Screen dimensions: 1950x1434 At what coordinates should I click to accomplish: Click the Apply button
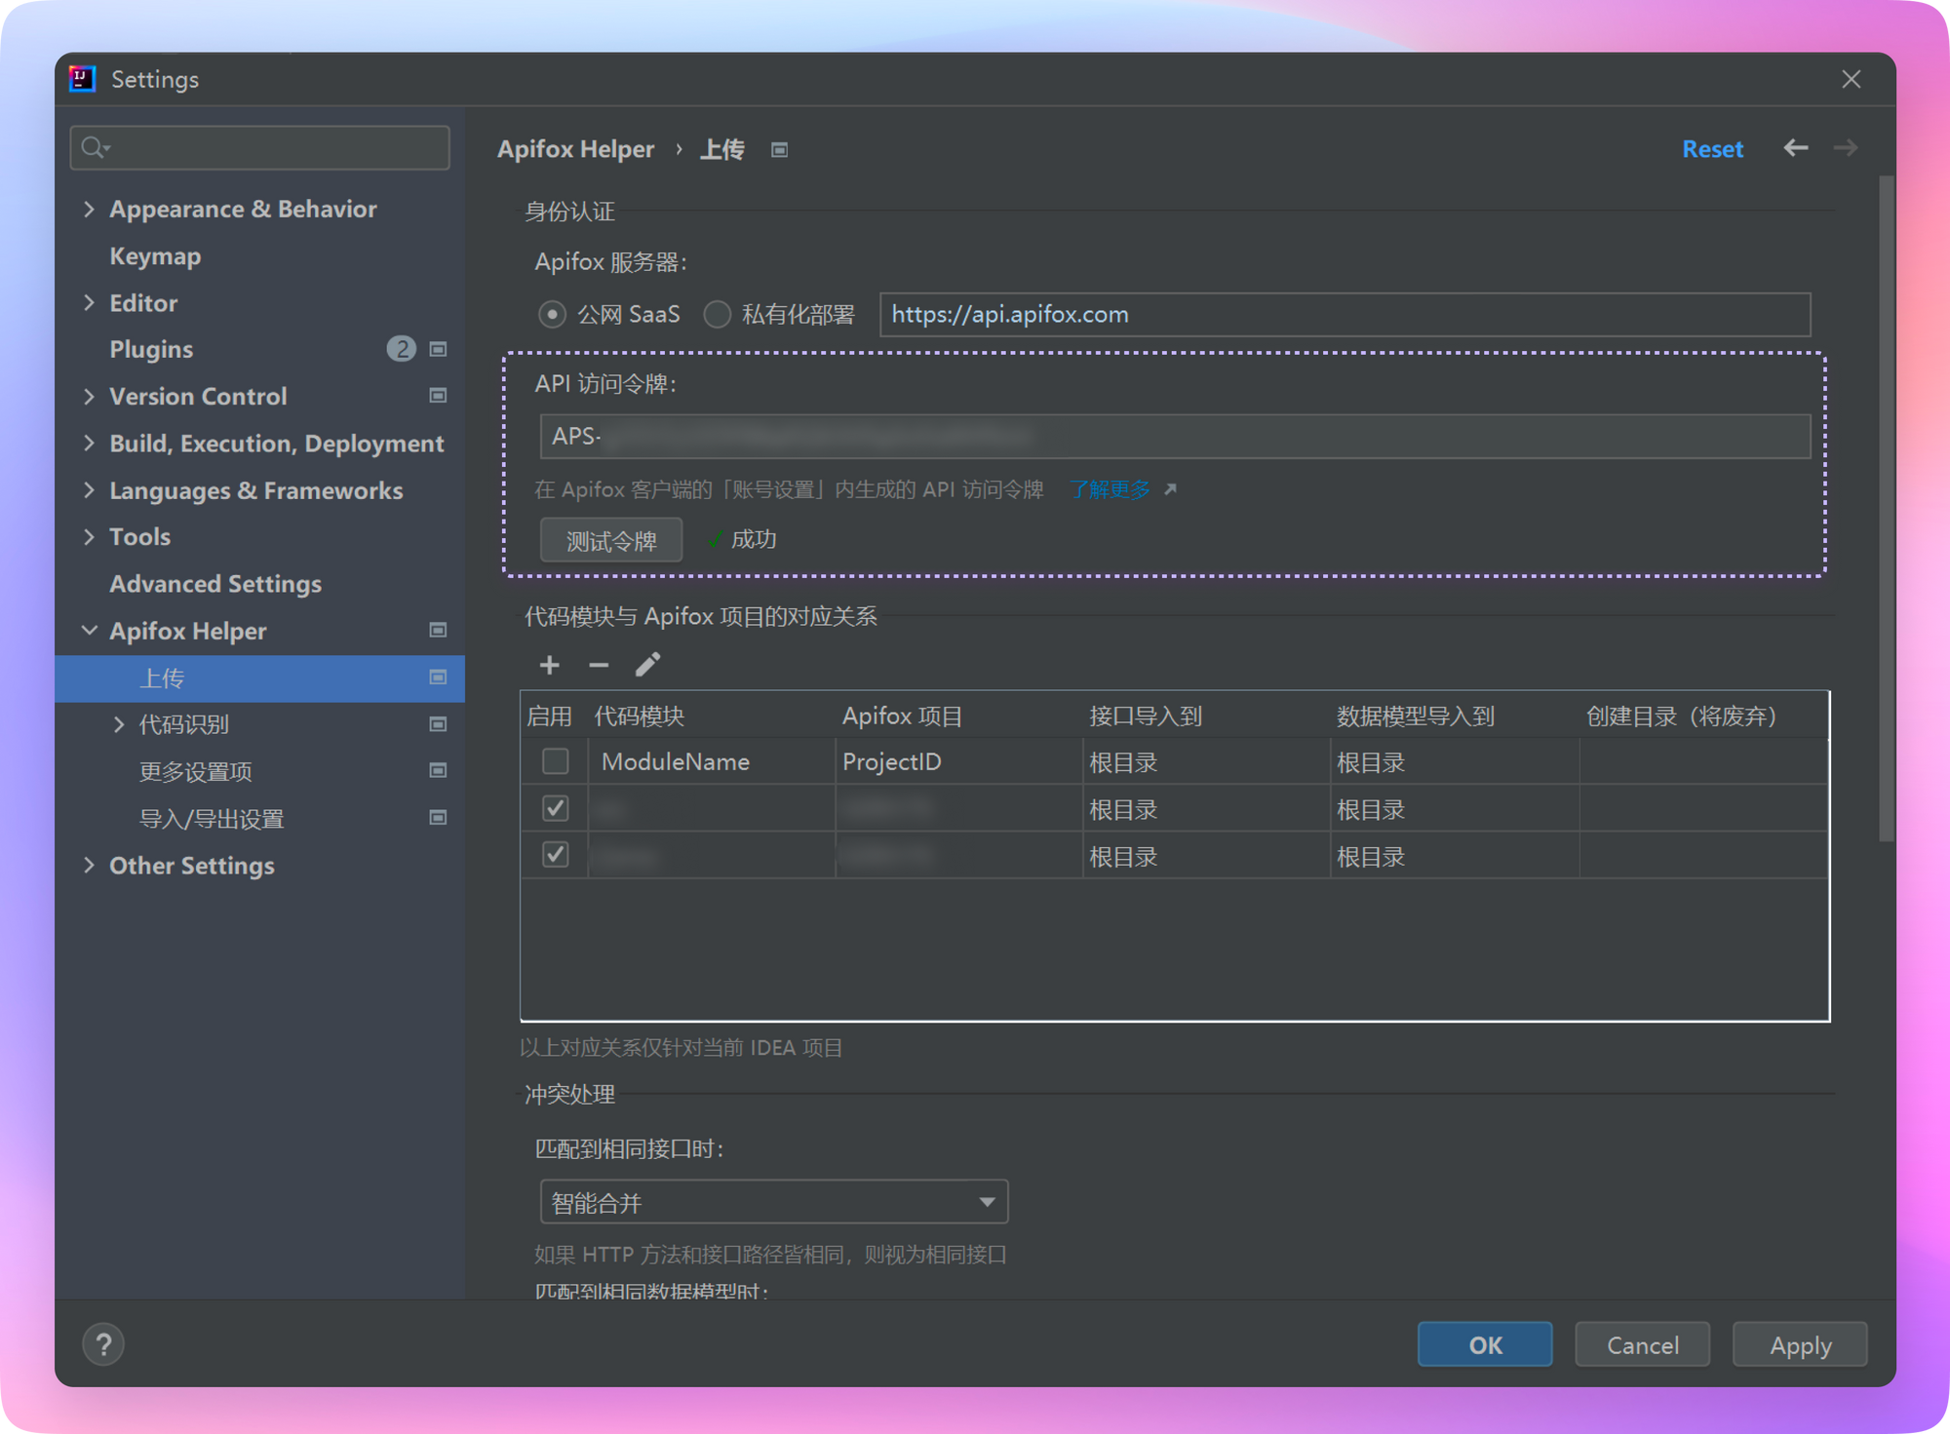[x=1800, y=1344]
